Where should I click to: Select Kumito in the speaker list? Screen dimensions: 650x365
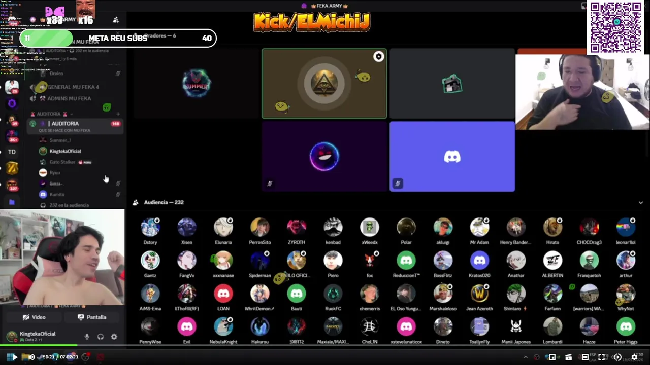click(x=57, y=194)
